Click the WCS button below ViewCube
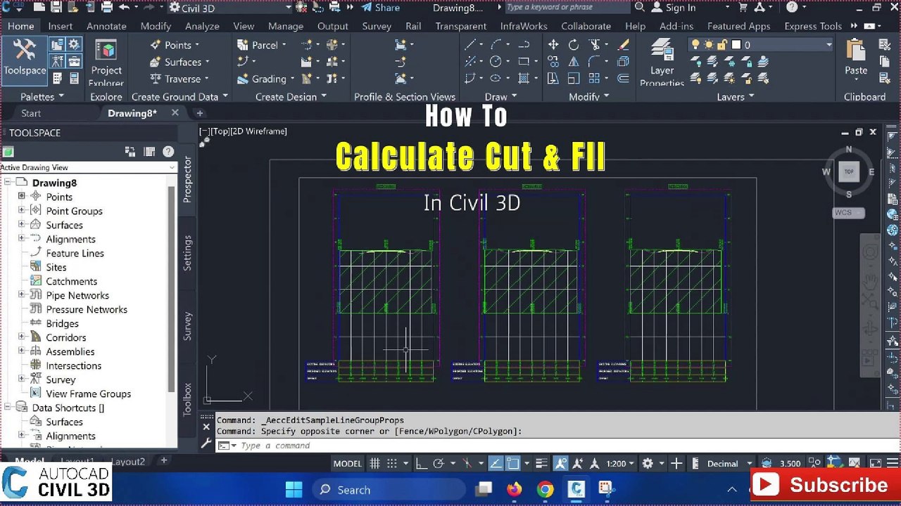Viewport: 901px width, 506px height. click(848, 212)
